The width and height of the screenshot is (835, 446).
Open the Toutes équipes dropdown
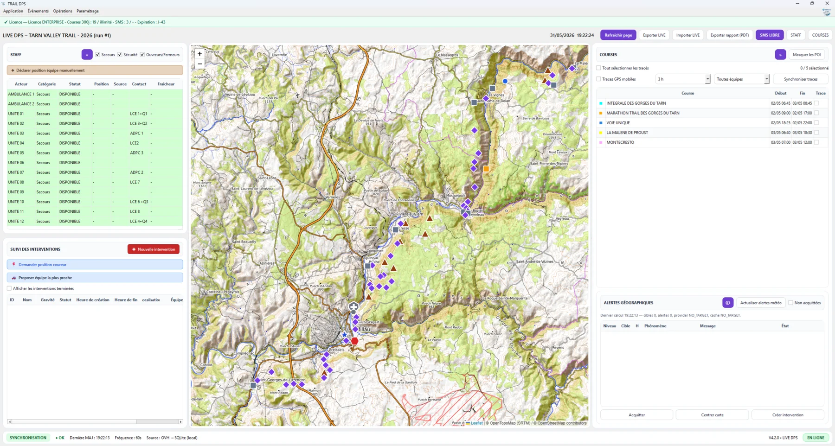tap(741, 79)
